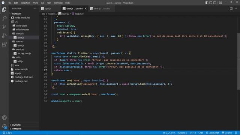Switch to the user.js routes tab
Image resolution: width=240 pixels, height=135 pixels.
click(x=102, y=9)
